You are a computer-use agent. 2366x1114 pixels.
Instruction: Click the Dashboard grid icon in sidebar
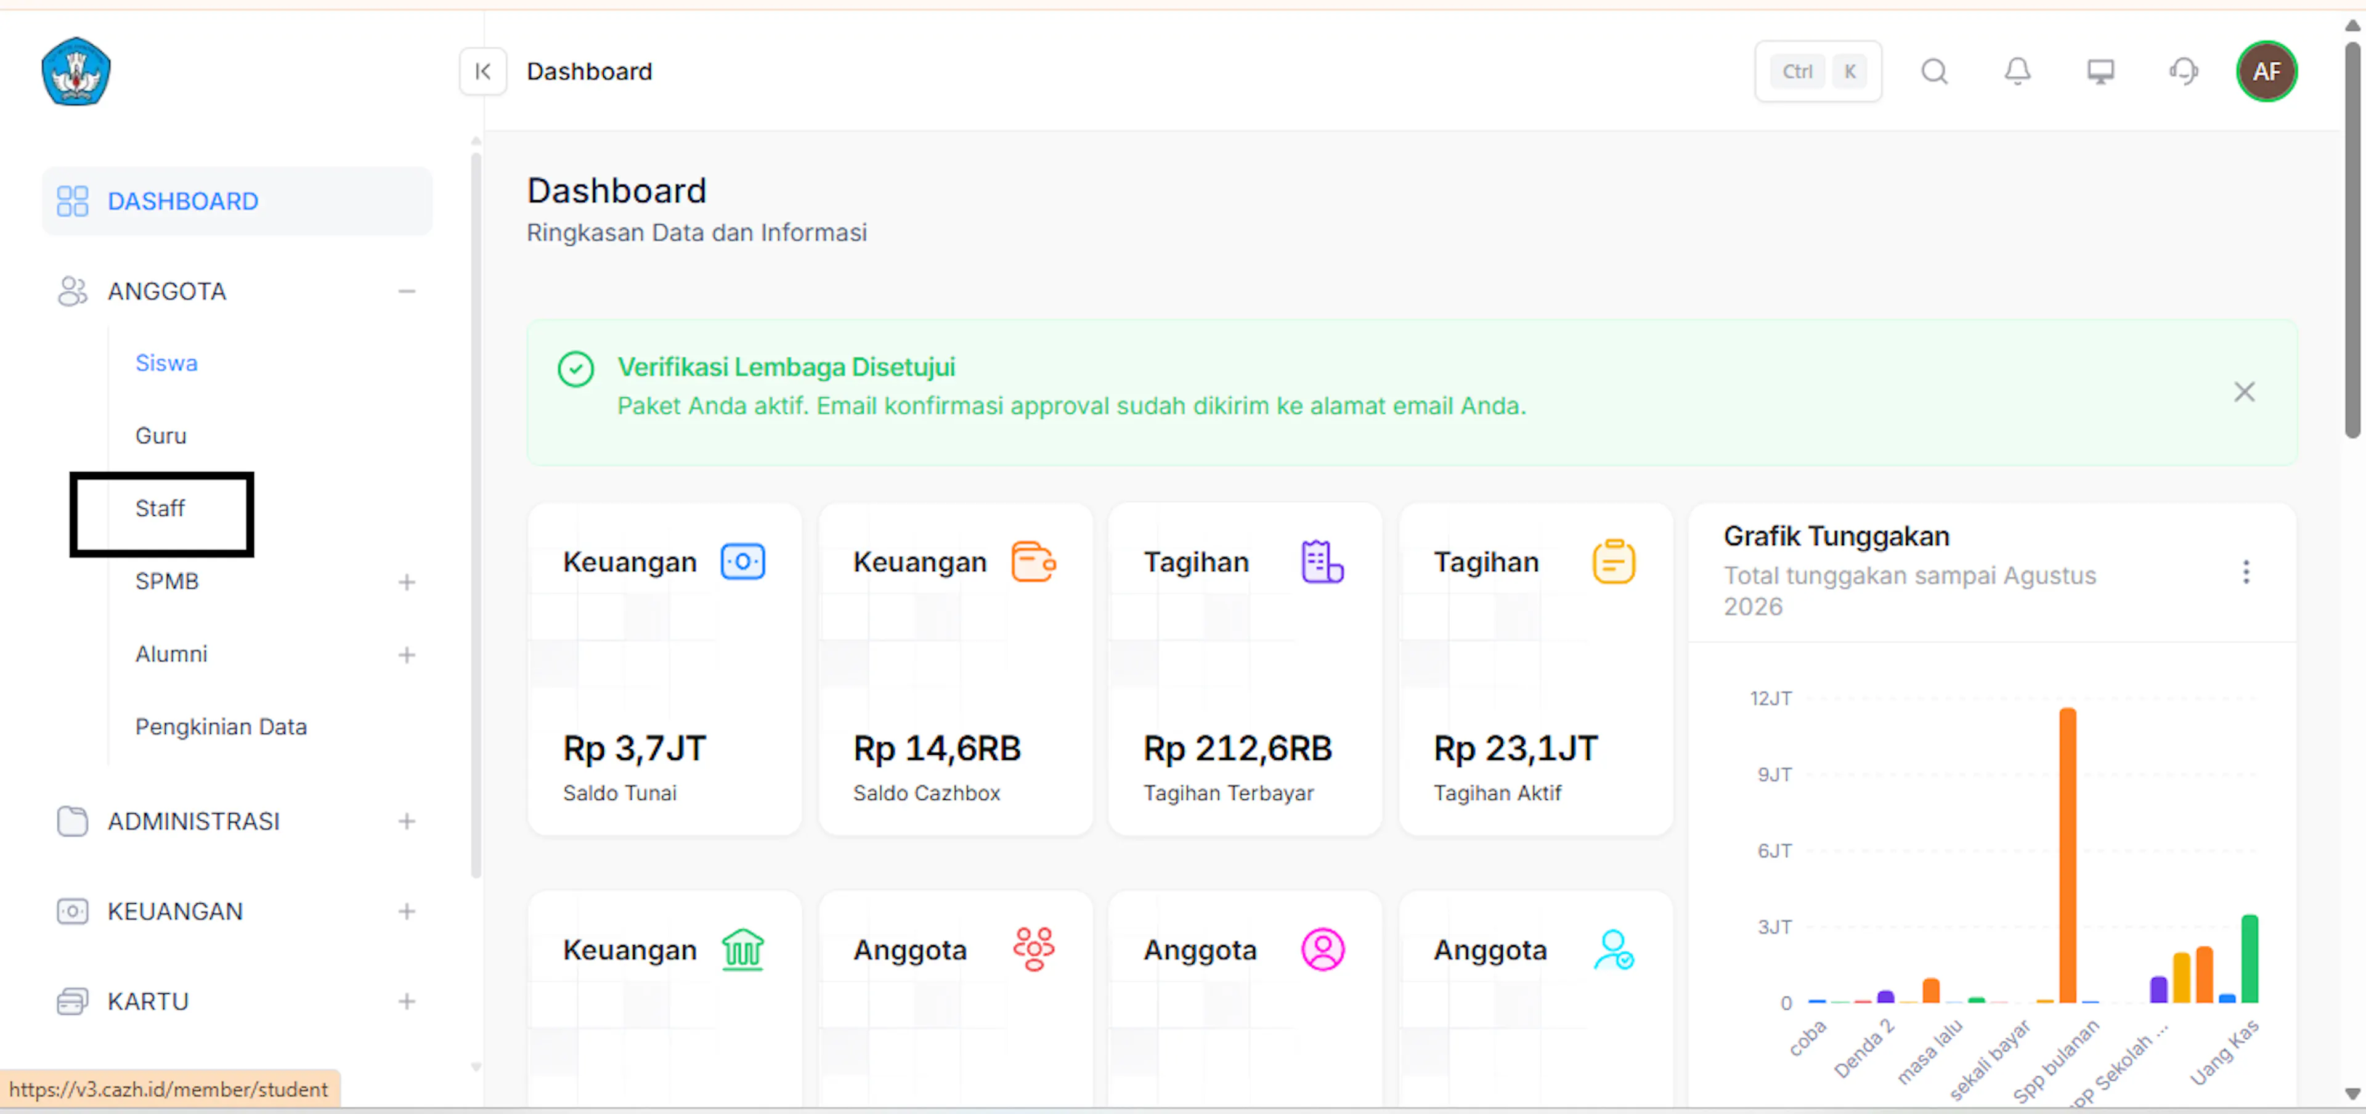tap(73, 201)
